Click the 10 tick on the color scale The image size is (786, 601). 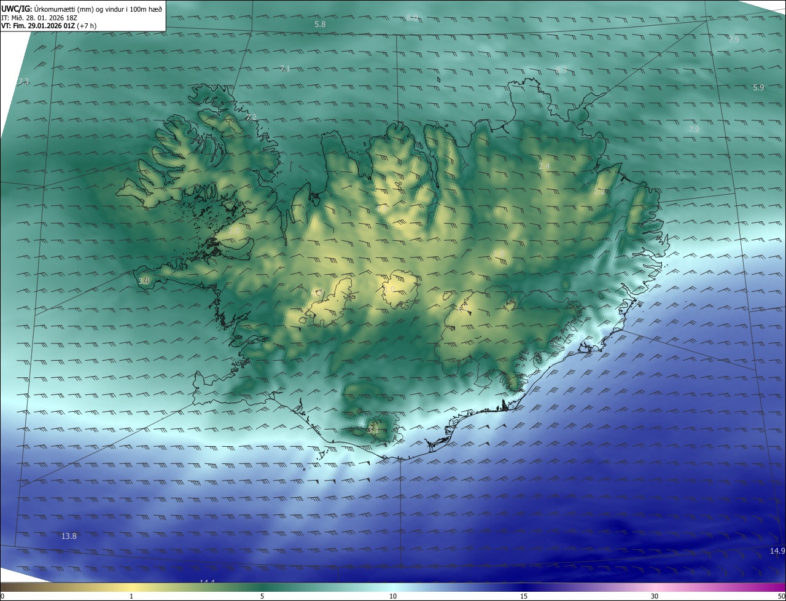click(393, 596)
